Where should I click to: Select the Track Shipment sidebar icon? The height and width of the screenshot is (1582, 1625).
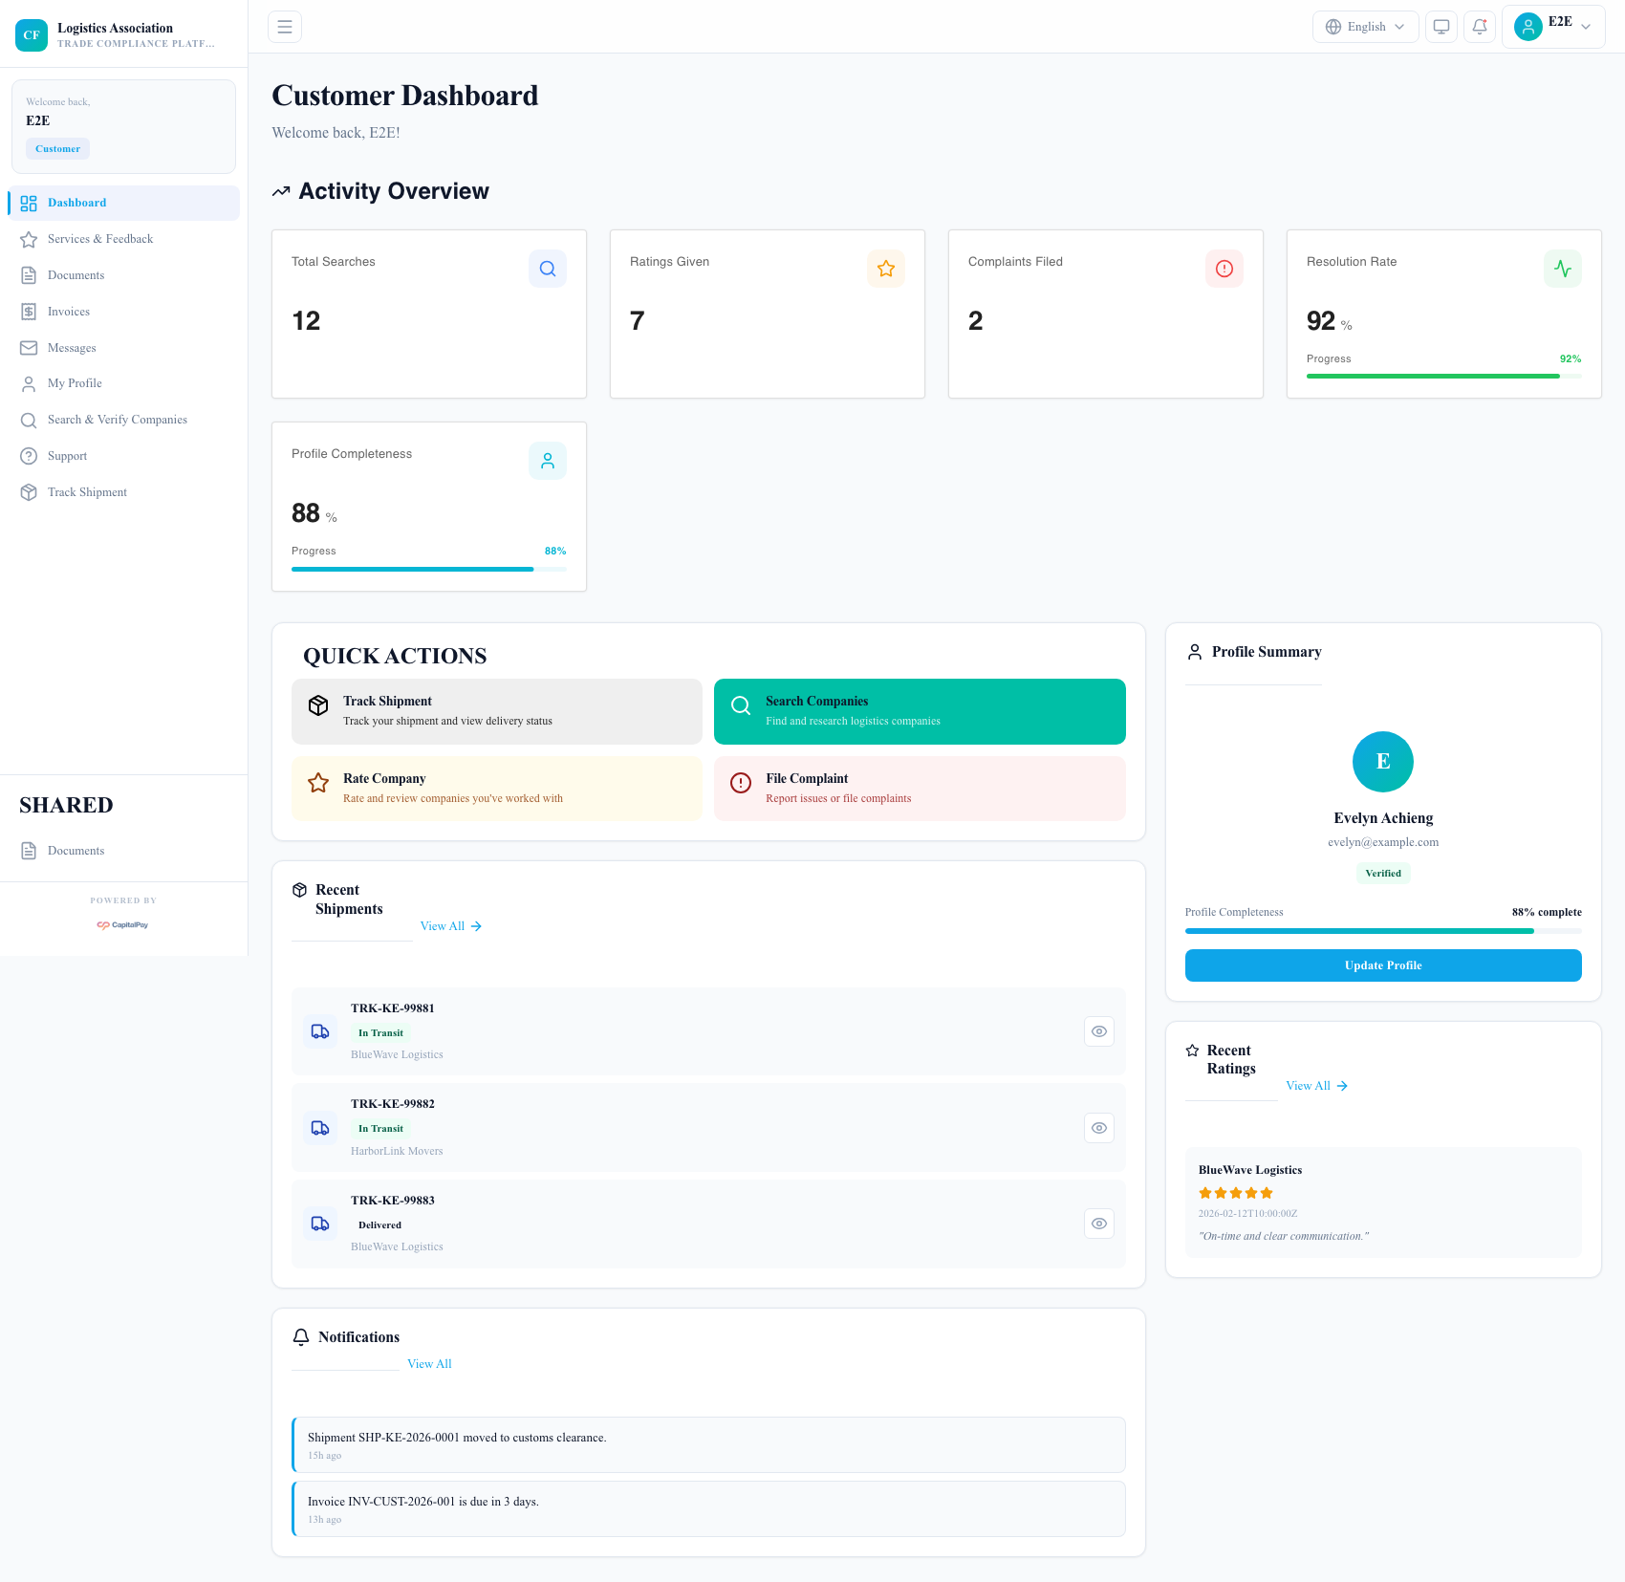28,491
